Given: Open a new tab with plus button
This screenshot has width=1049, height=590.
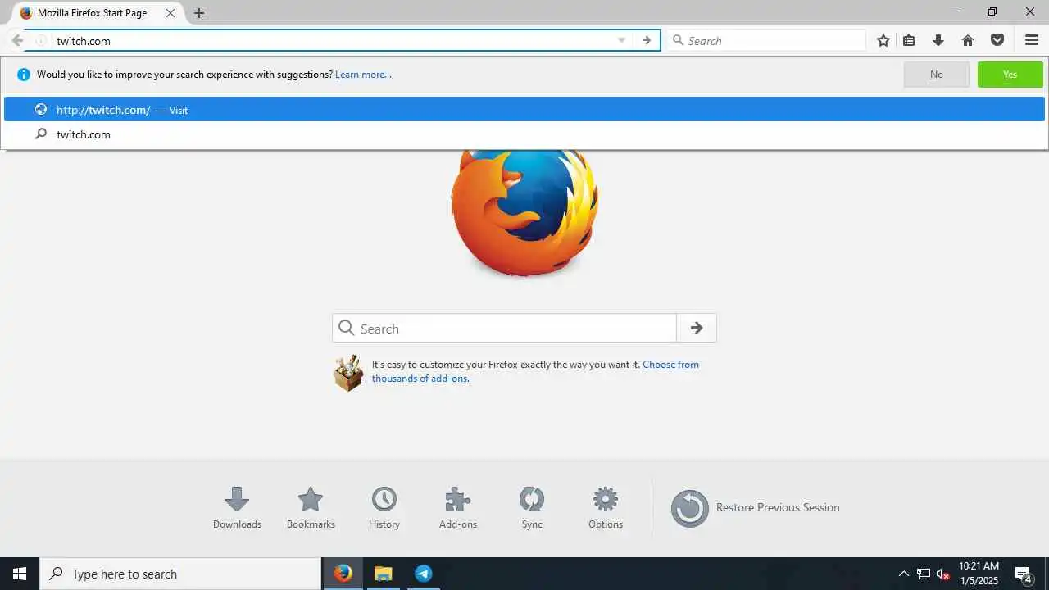Looking at the screenshot, I should (x=199, y=13).
